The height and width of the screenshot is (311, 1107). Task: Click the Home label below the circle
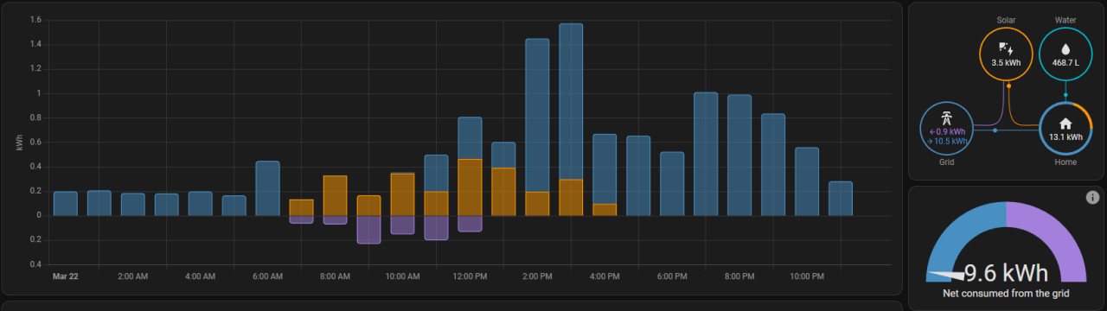(x=1065, y=162)
